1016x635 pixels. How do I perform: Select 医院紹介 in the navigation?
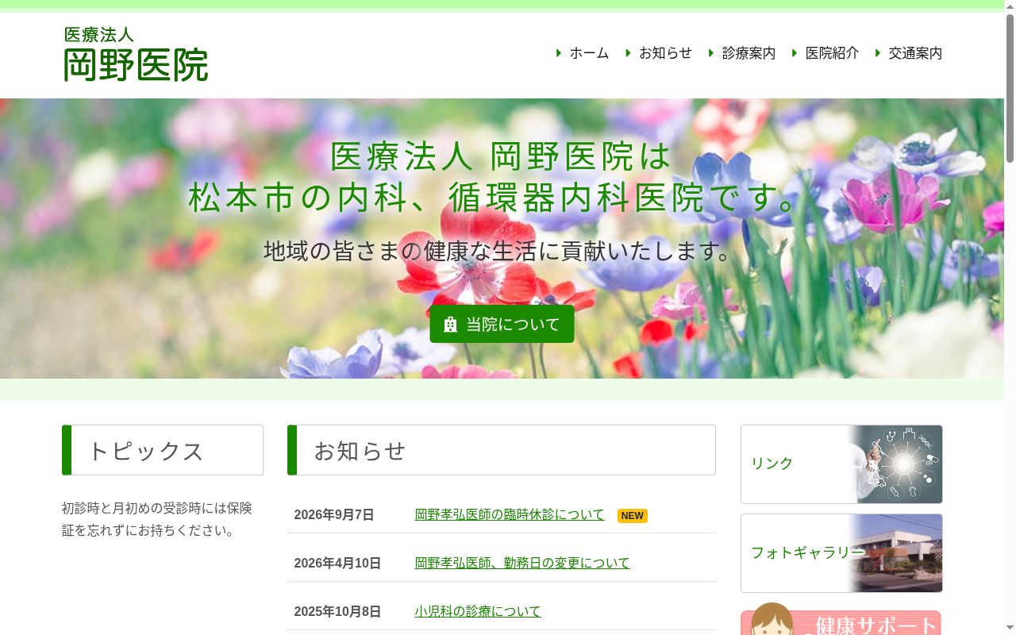[x=832, y=53]
